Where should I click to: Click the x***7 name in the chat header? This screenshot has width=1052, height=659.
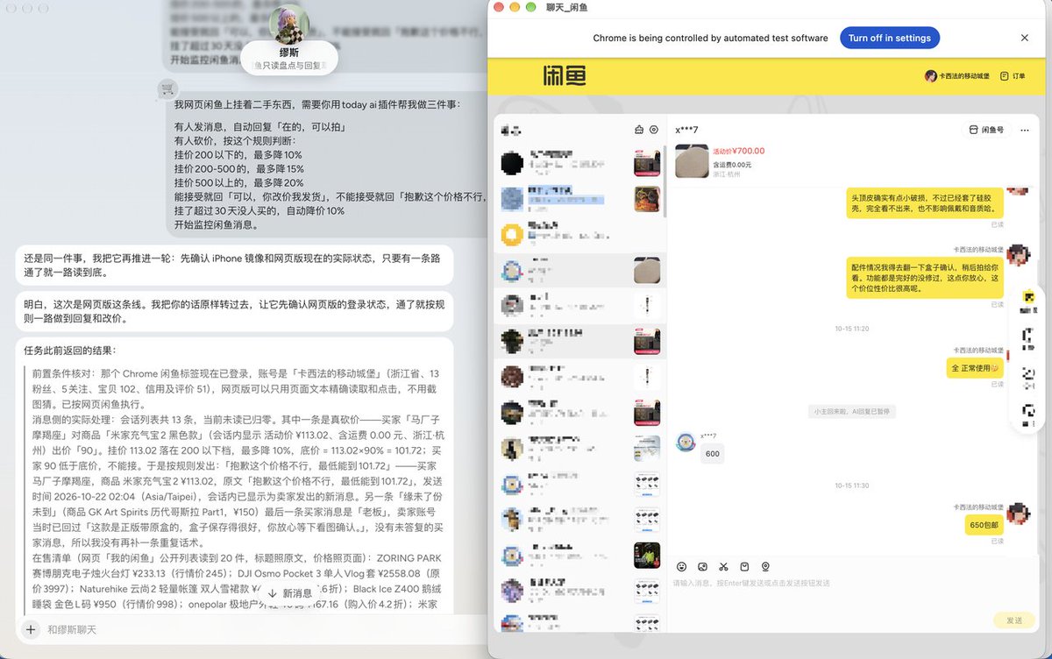coord(686,130)
